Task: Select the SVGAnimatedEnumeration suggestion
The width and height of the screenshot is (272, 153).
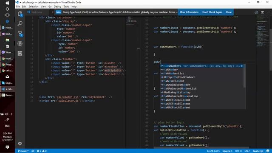Action: point(201,96)
